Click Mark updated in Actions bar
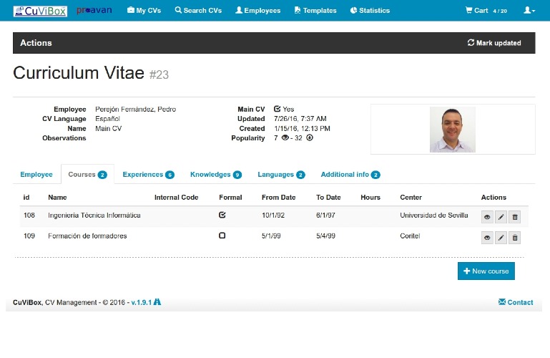Viewport: 550px width, 358px height. tap(494, 43)
